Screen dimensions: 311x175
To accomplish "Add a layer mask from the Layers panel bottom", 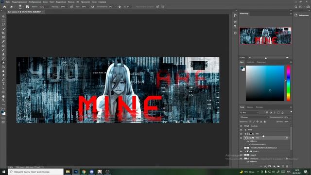I will click(x=270, y=166).
